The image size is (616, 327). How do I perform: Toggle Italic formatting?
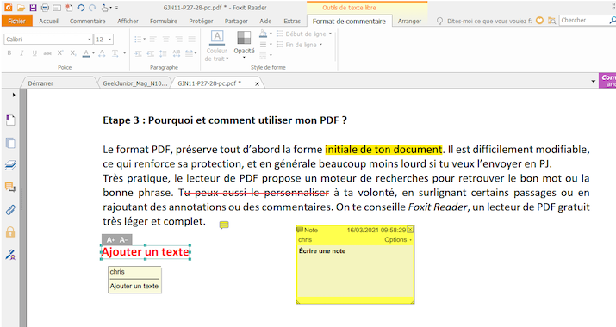coord(22,53)
